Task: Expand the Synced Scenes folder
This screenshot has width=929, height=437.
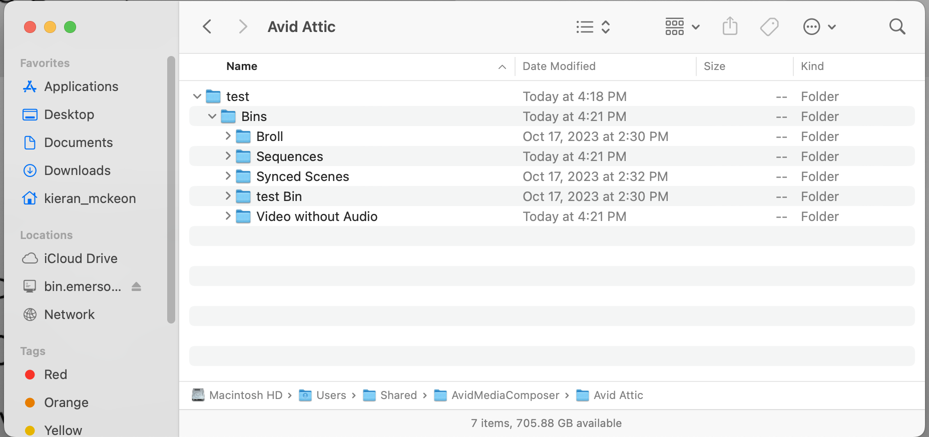Action: click(x=228, y=175)
